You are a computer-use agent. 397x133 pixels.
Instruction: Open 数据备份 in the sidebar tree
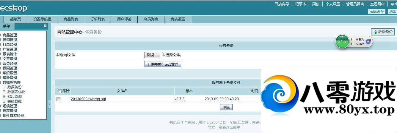(14, 87)
